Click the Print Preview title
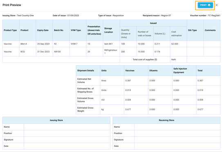The width and height of the screenshot is (222, 152). [12, 5]
